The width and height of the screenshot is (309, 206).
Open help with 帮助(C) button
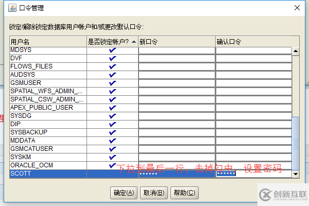tap(184, 193)
